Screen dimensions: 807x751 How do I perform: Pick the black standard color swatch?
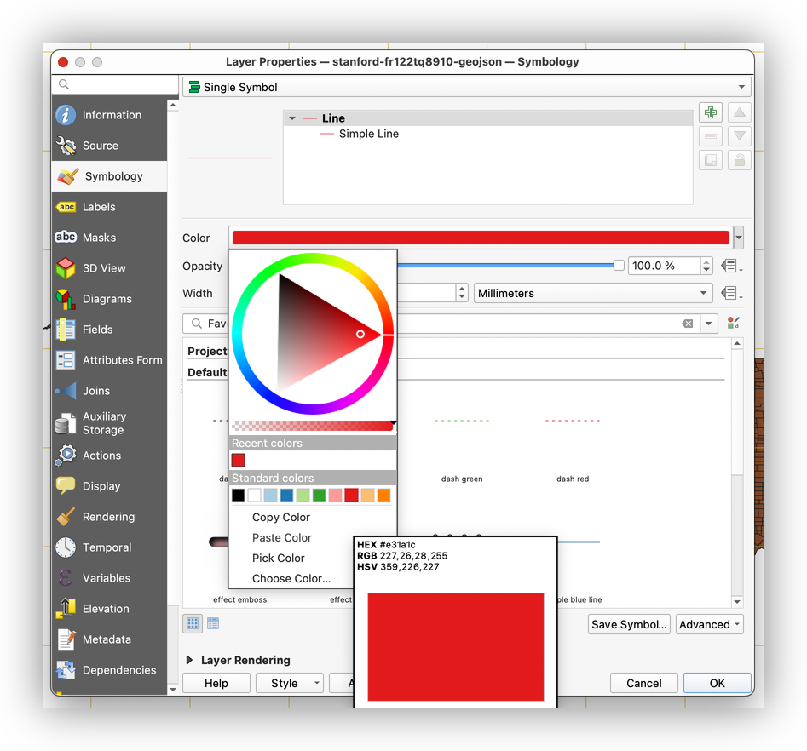(x=239, y=495)
